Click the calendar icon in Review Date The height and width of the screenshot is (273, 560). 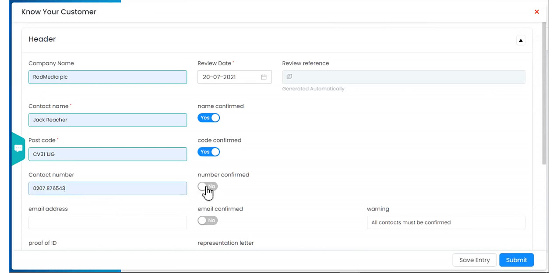[264, 77]
